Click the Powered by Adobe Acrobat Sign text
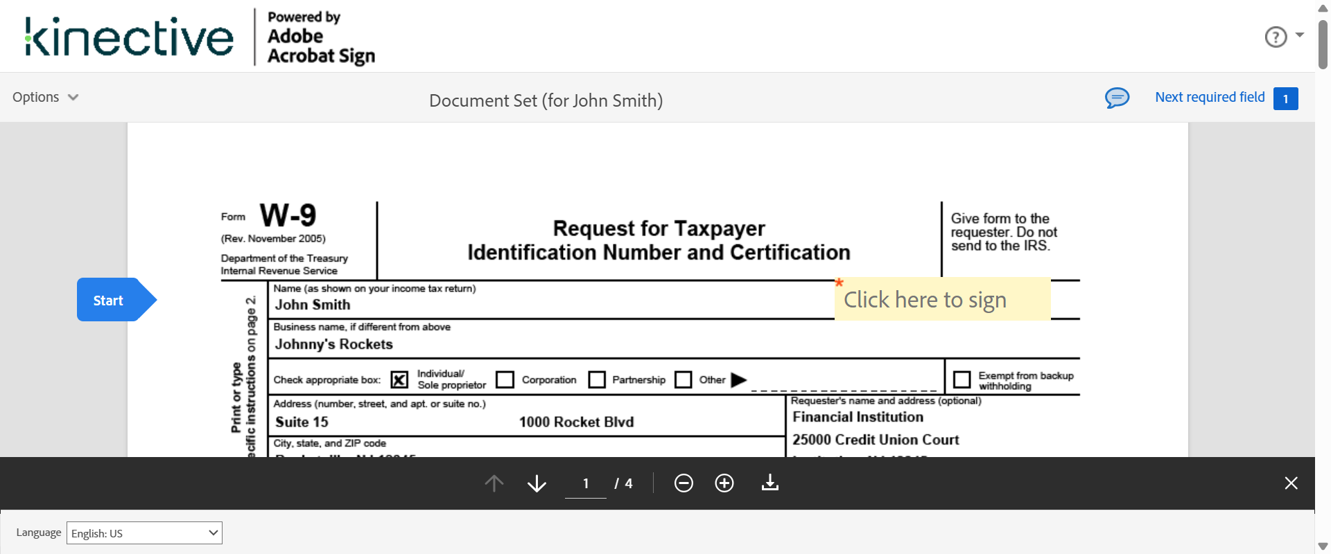Image resolution: width=1331 pixels, height=554 pixels. coord(321,37)
